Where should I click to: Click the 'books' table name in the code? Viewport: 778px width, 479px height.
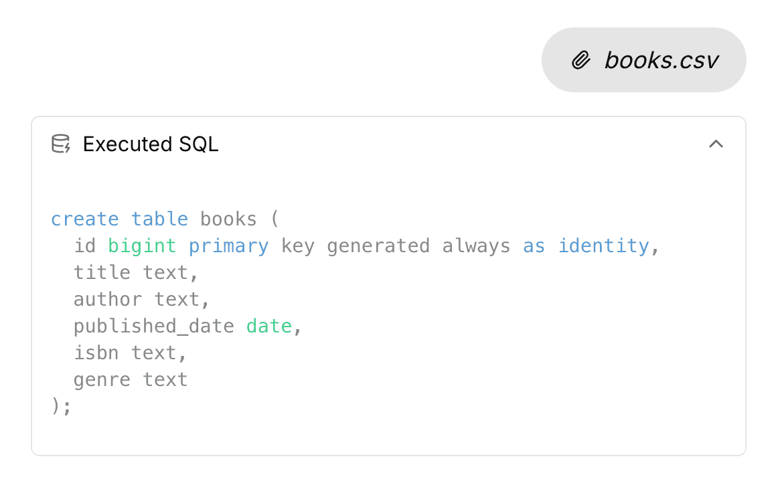coord(228,219)
